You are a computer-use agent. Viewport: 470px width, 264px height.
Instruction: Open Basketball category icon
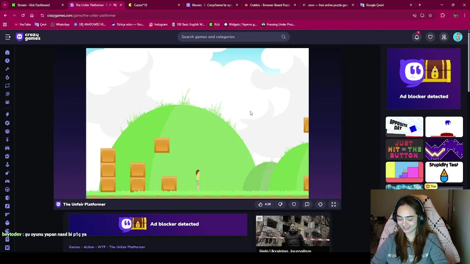click(7, 131)
